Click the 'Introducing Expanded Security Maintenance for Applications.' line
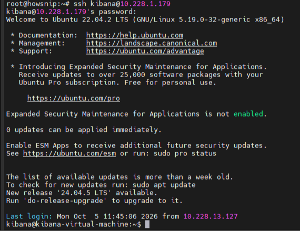Viewport: 300px width, 231px height. [x=143, y=67]
